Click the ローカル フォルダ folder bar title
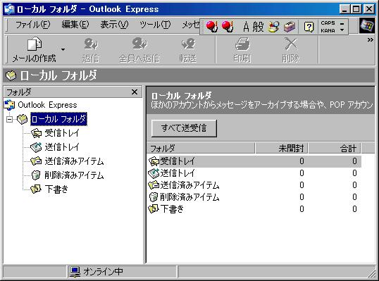379x281 pixels. pos(58,75)
